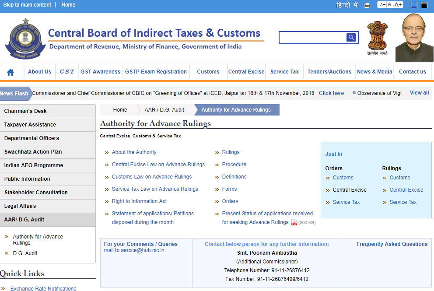Open Chairman's Desk sidebar item

(x=48, y=111)
